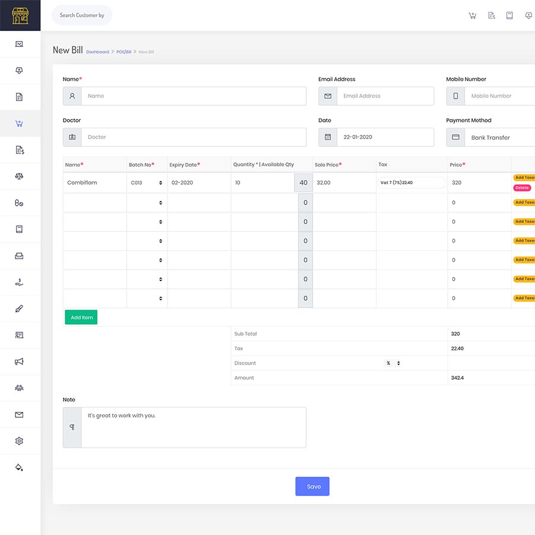Screen dimensions: 535x535
Task: Go to Dashboard breadcrumb link
Action: (97, 52)
